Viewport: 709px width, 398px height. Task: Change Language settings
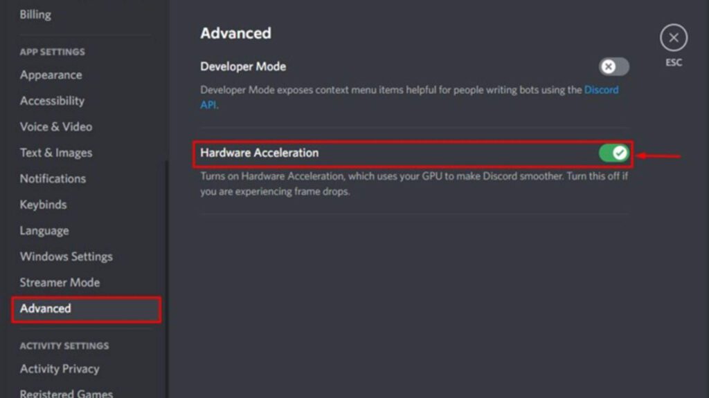click(x=44, y=230)
